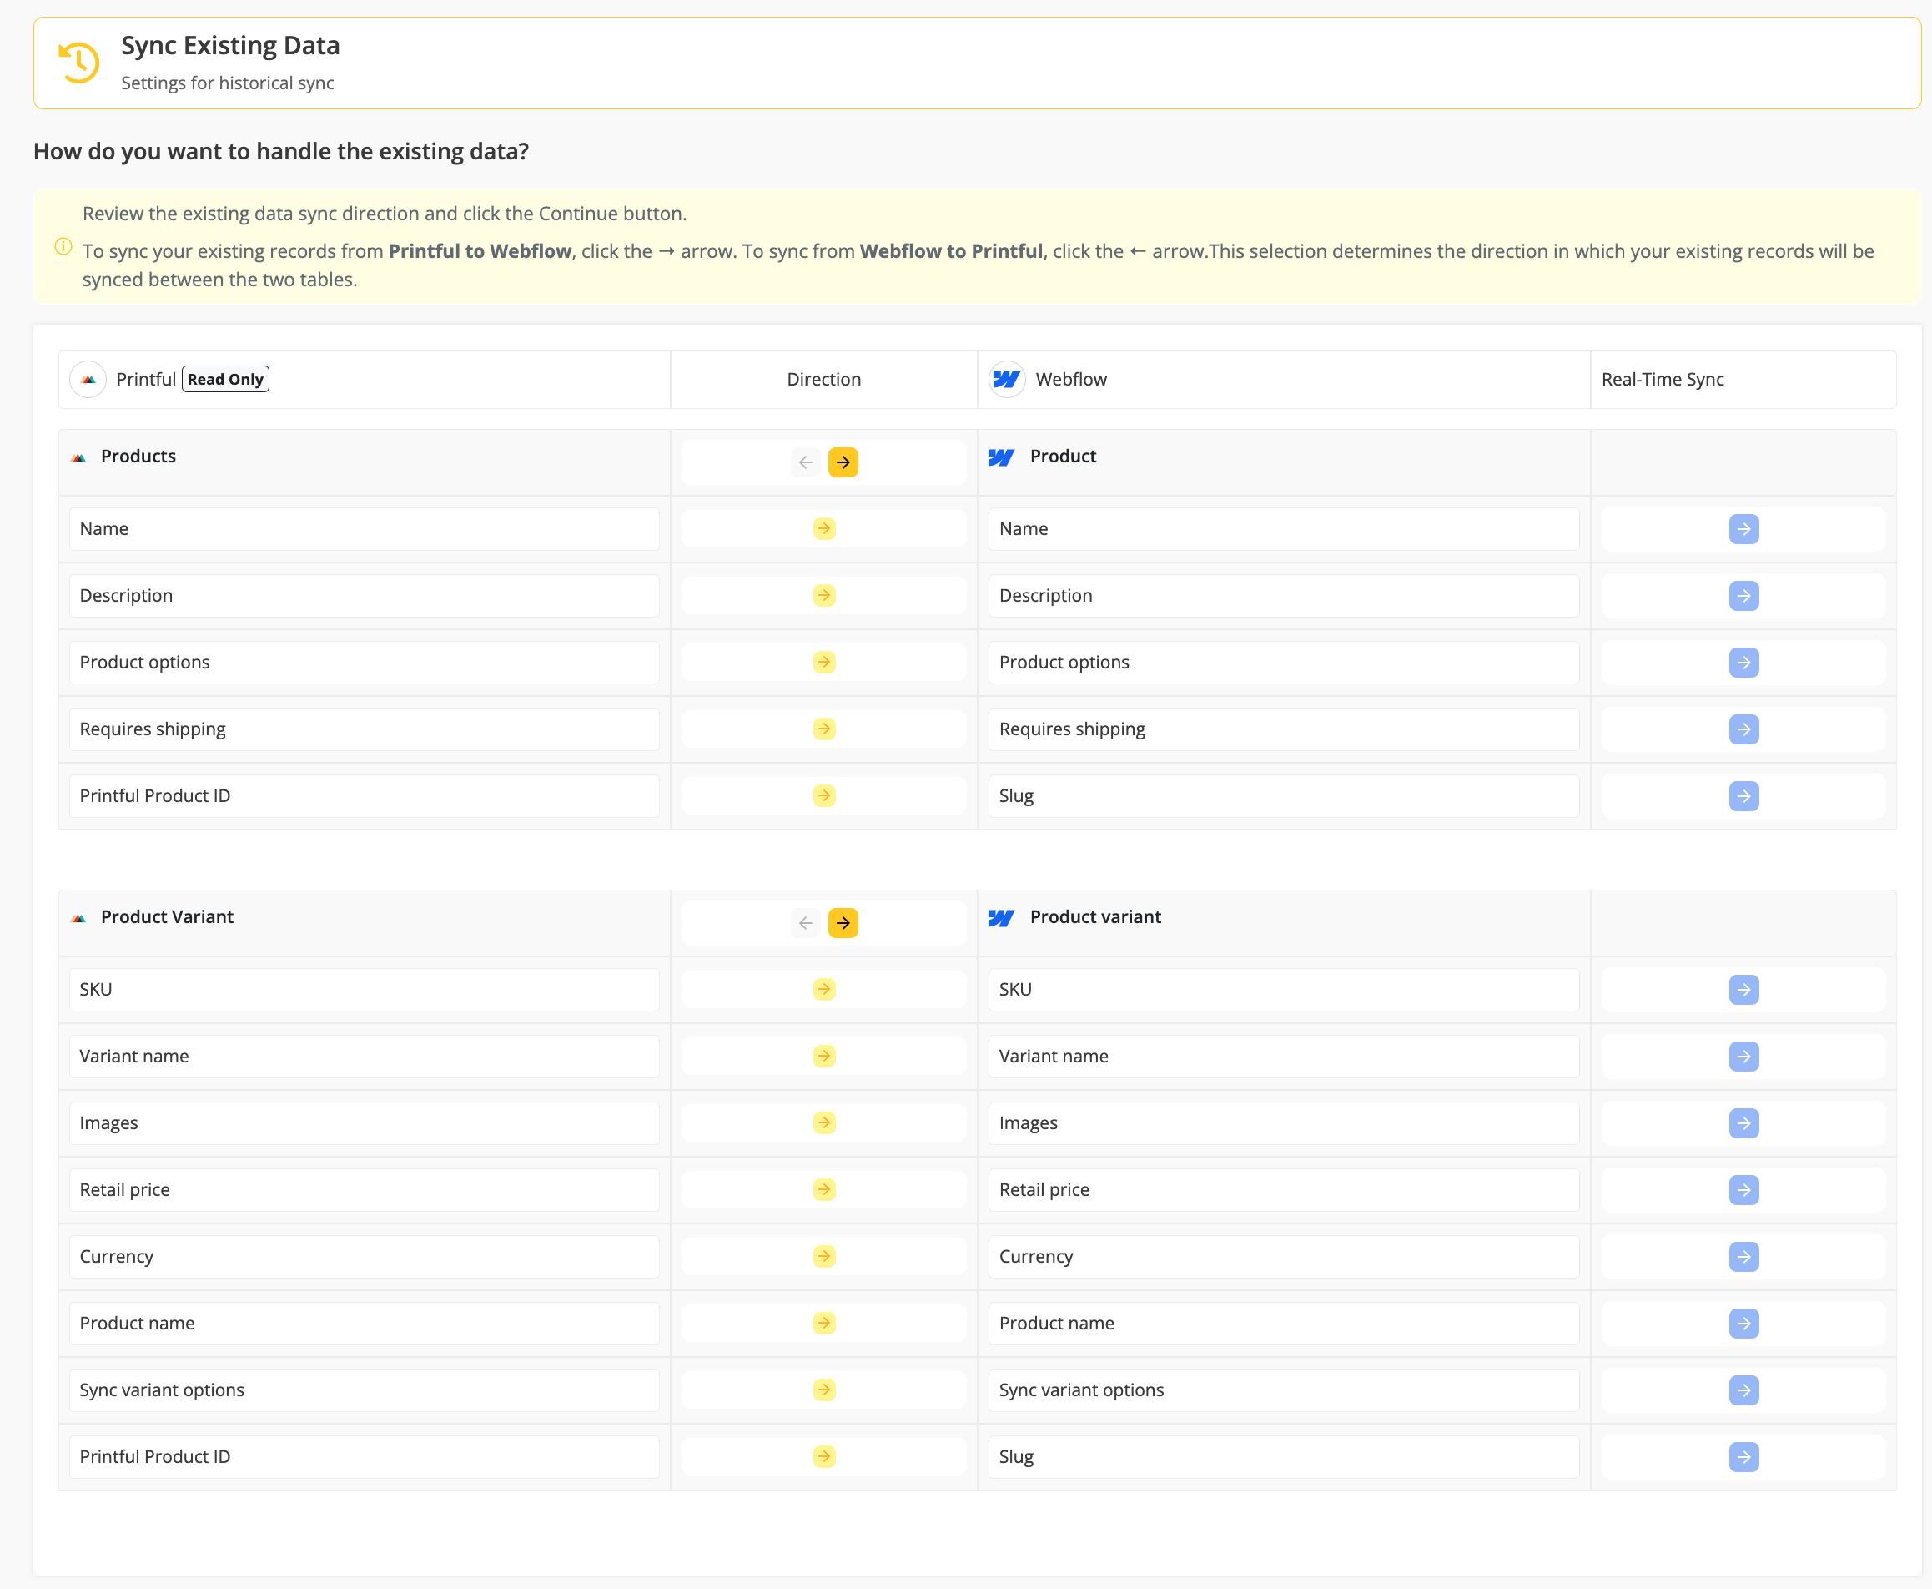Click the Webflow 'Product variant' table heading
1932x1589 pixels.
[1095, 916]
